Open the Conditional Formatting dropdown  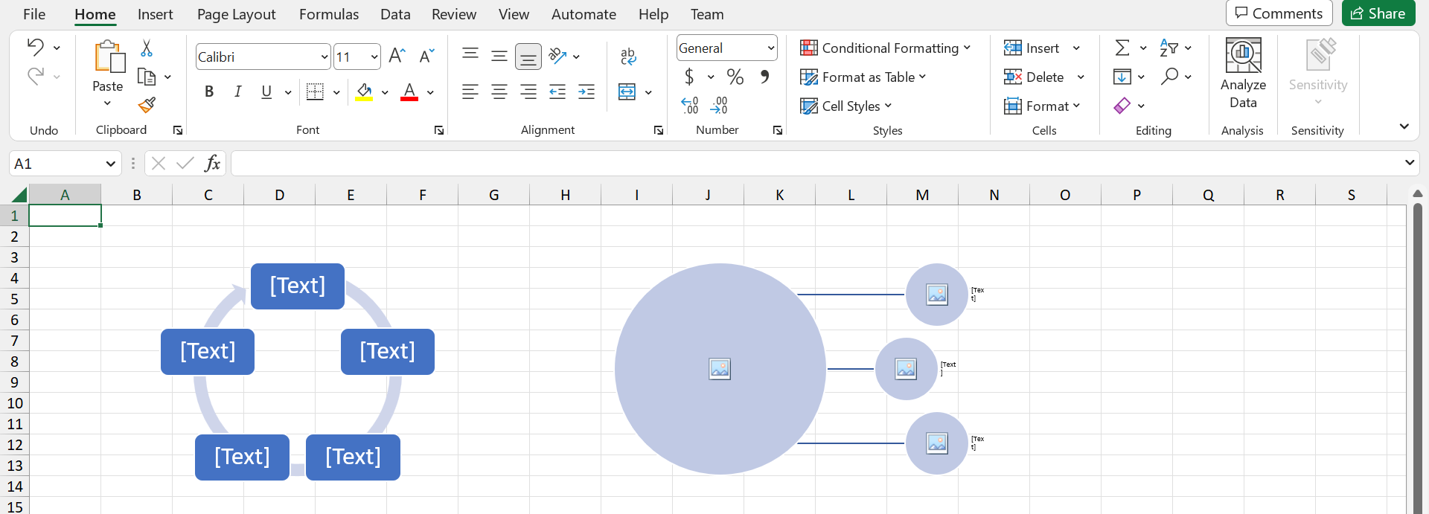(x=885, y=48)
